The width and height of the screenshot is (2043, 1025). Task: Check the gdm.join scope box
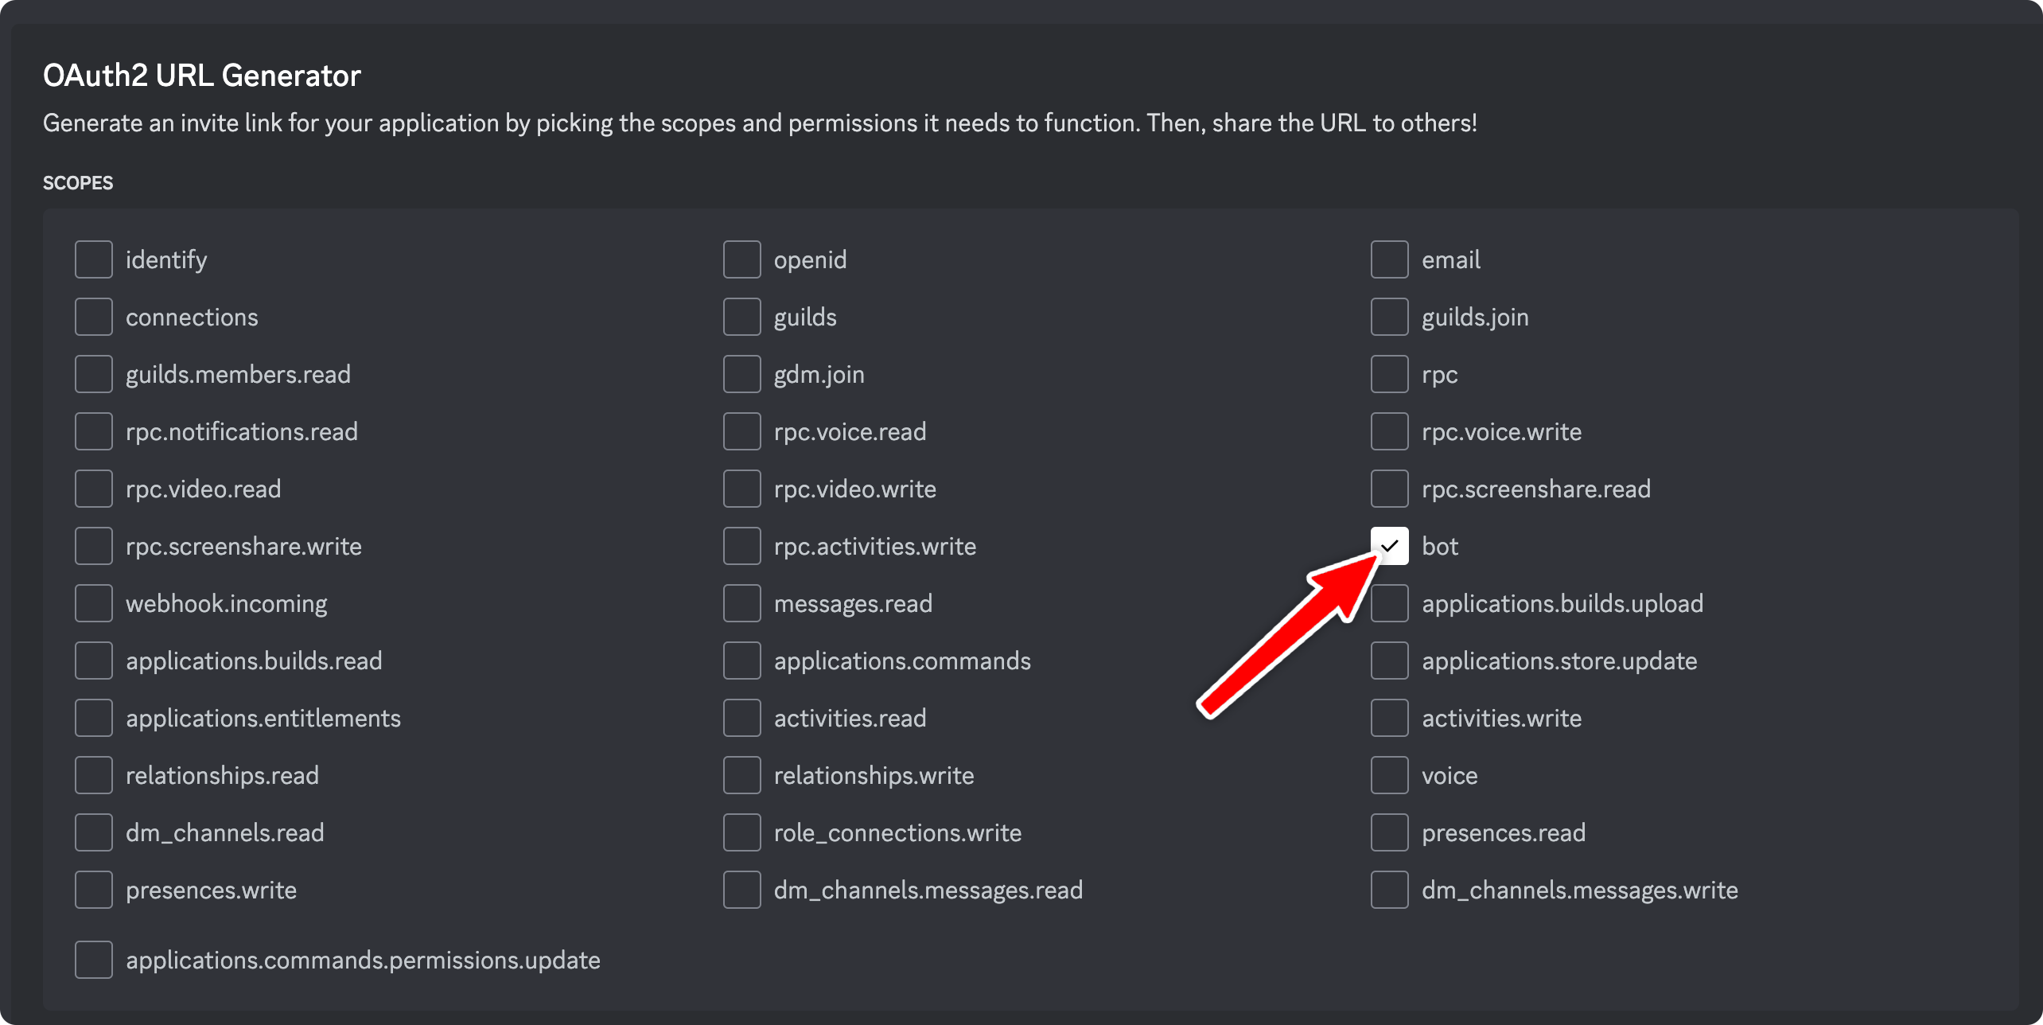click(741, 374)
